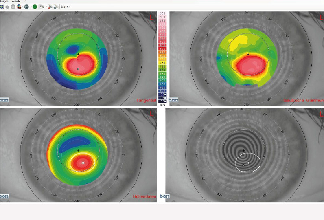Open the question mark help menu
Screen dimensions: 324x220
click(x=25, y=1)
